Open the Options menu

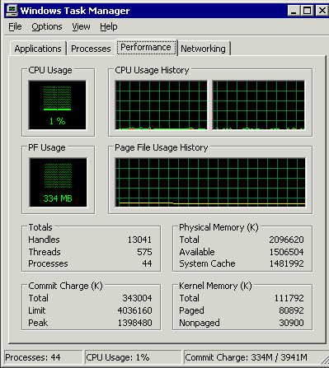pyautogui.click(x=47, y=26)
